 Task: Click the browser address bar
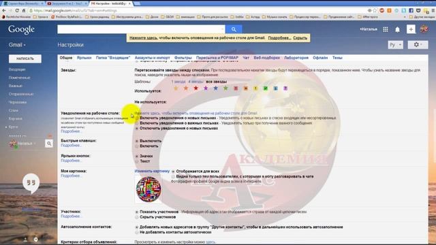point(198,11)
